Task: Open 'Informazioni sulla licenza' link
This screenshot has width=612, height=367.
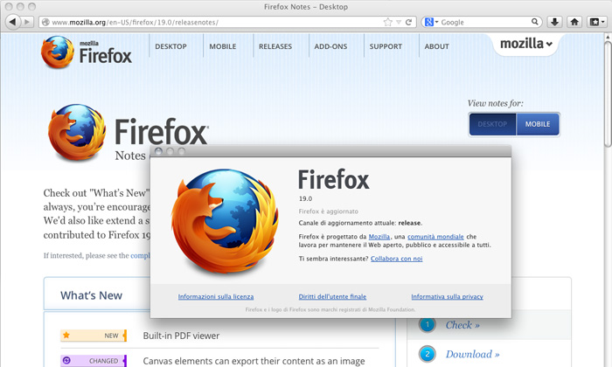Action: pyautogui.click(x=216, y=297)
